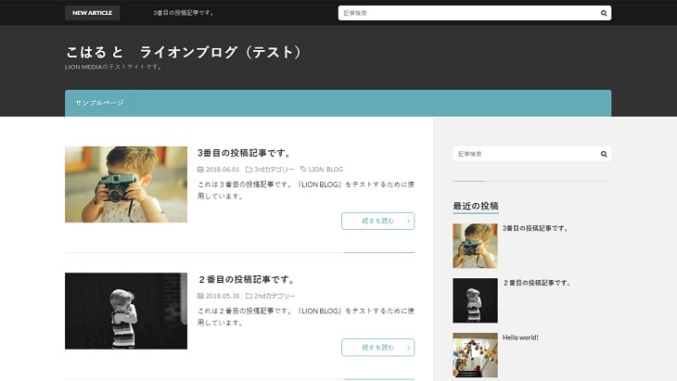Open the ２番目の投稿記事です article title
The height and width of the screenshot is (381, 677).
(x=246, y=279)
